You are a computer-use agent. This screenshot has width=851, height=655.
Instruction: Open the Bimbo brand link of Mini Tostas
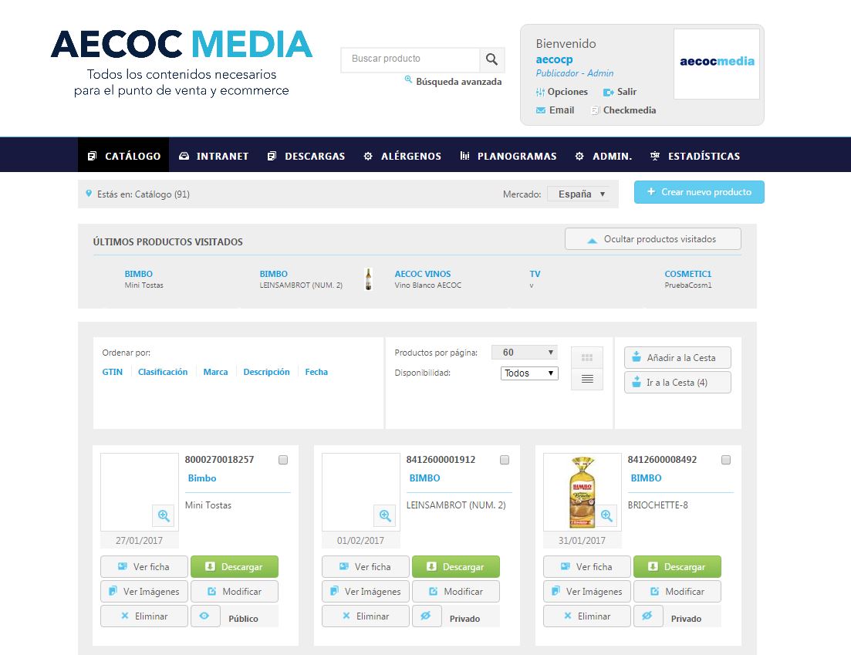202,478
